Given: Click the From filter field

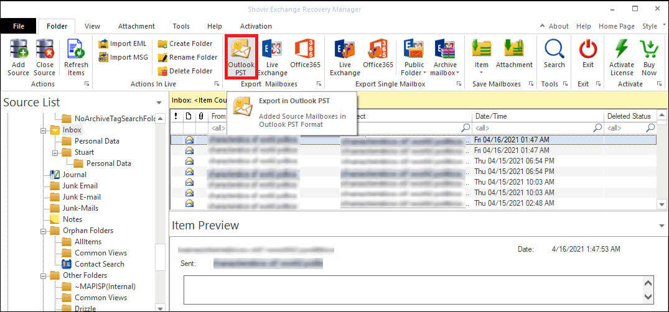Looking at the screenshot, I should pos(218,128).
